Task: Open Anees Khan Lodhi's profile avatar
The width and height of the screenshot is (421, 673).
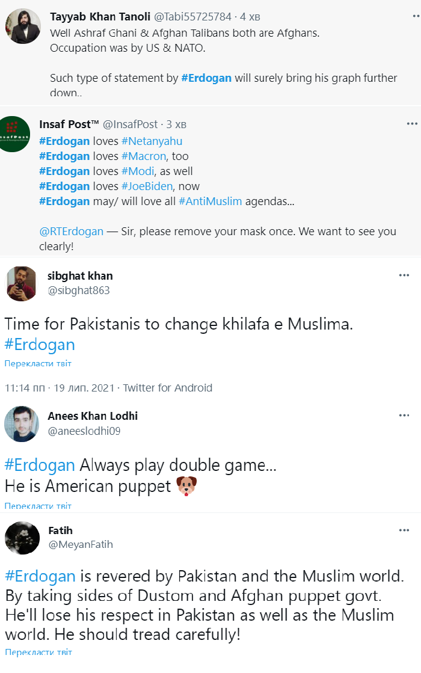Action: tap(22, 423)
